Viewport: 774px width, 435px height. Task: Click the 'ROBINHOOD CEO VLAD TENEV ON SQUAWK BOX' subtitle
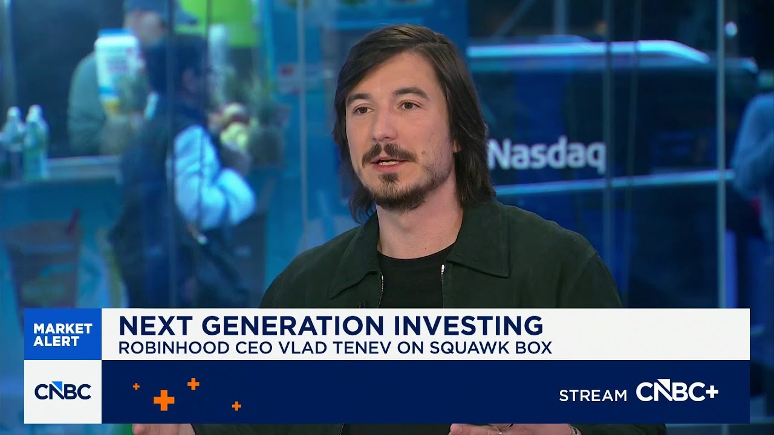click(335, 349)
